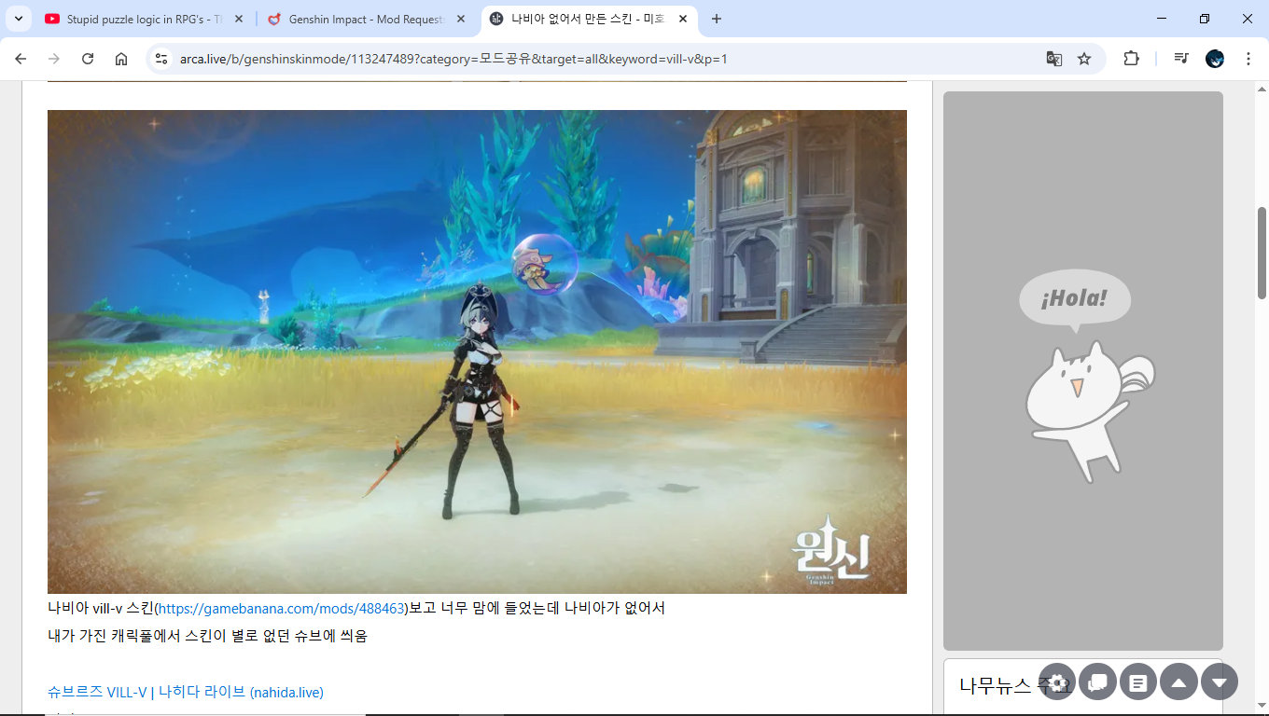Close the Genshin Impact Mod Request tab
This screenshot has height=716, width=1269.
point(460,19)
